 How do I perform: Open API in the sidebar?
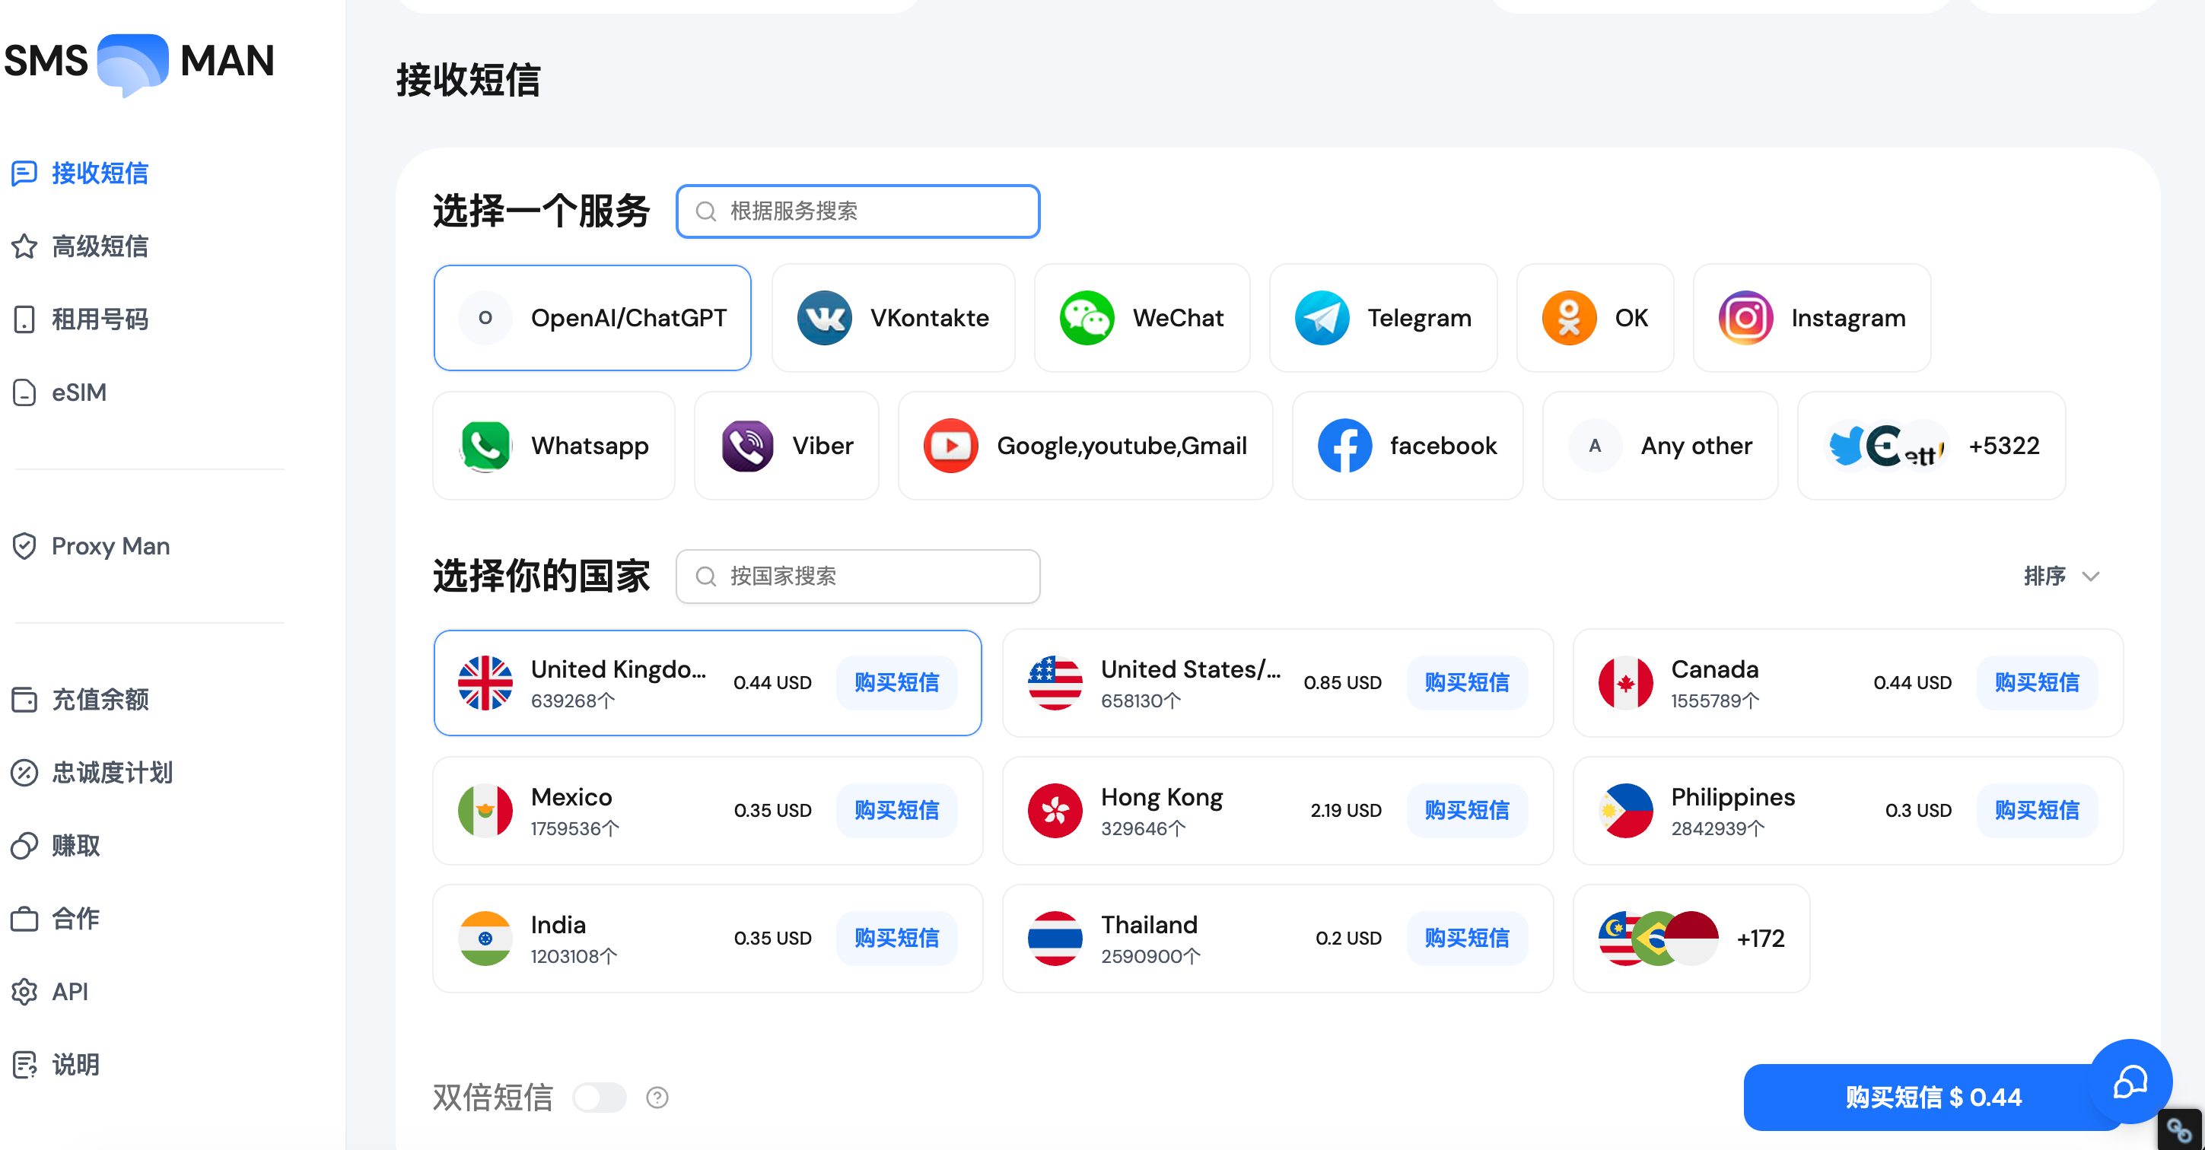(49, 991)
